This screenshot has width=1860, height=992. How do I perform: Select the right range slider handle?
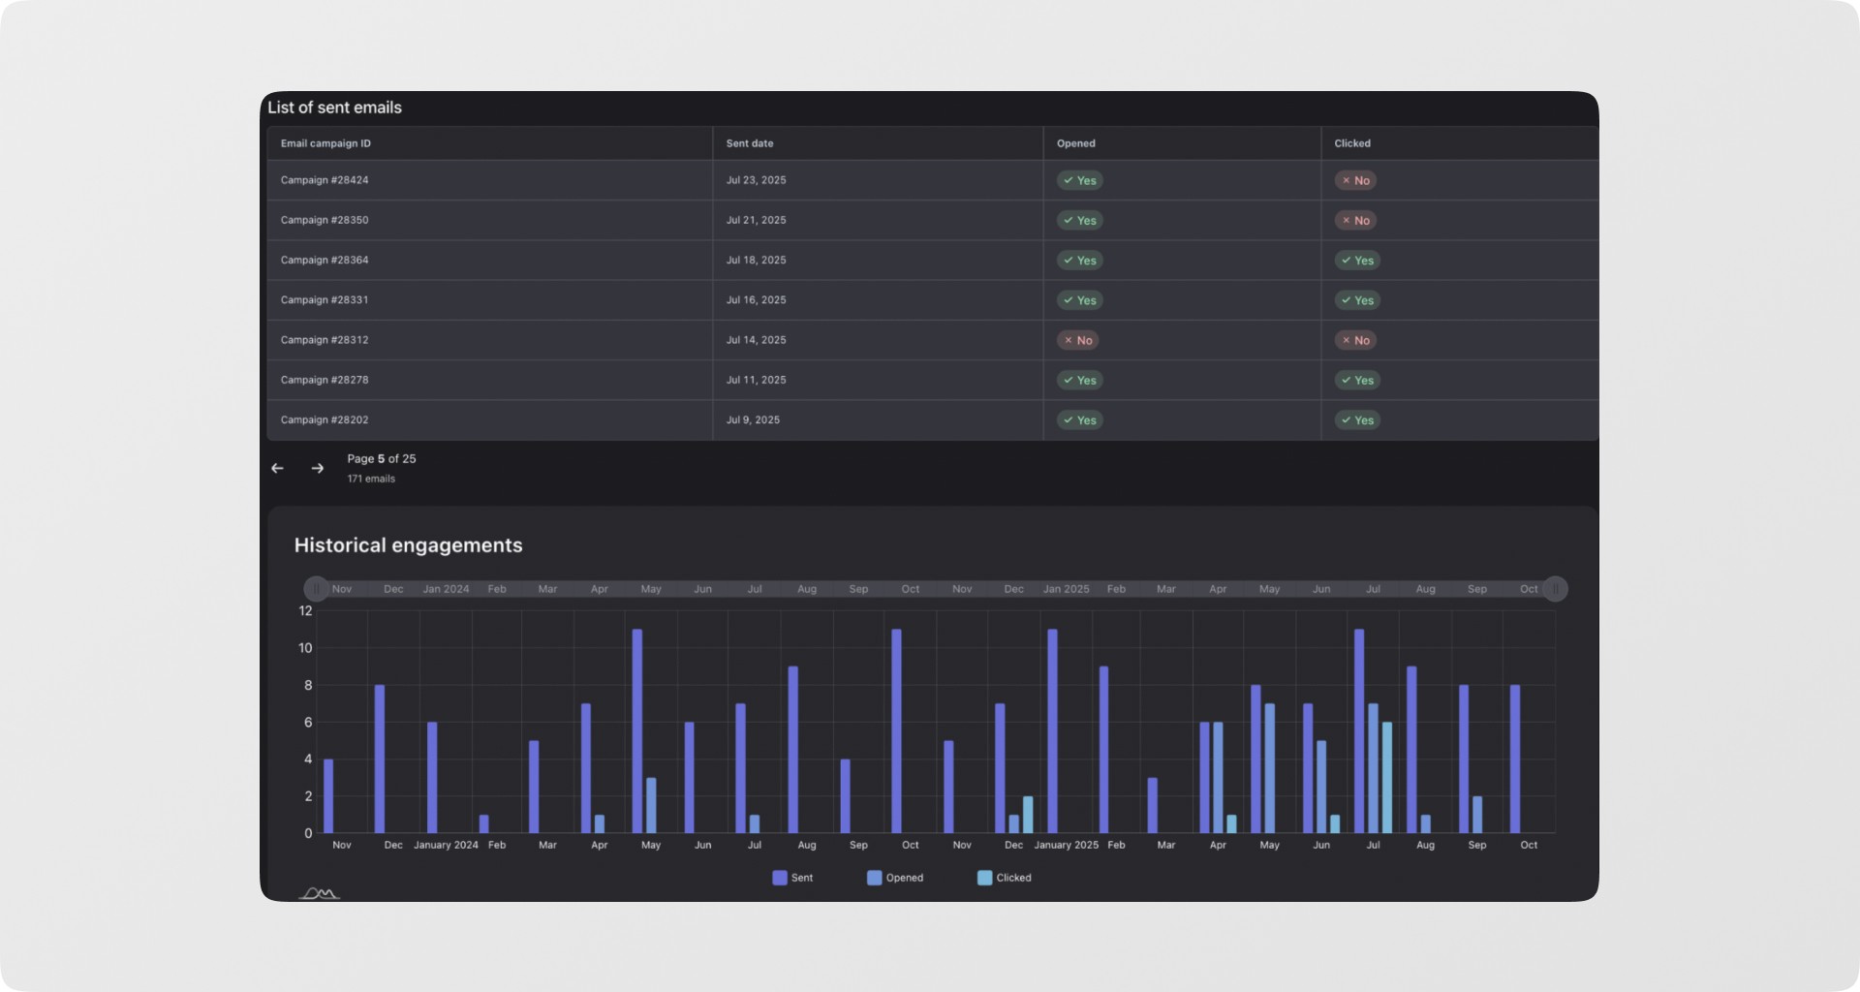[1555, 589]
